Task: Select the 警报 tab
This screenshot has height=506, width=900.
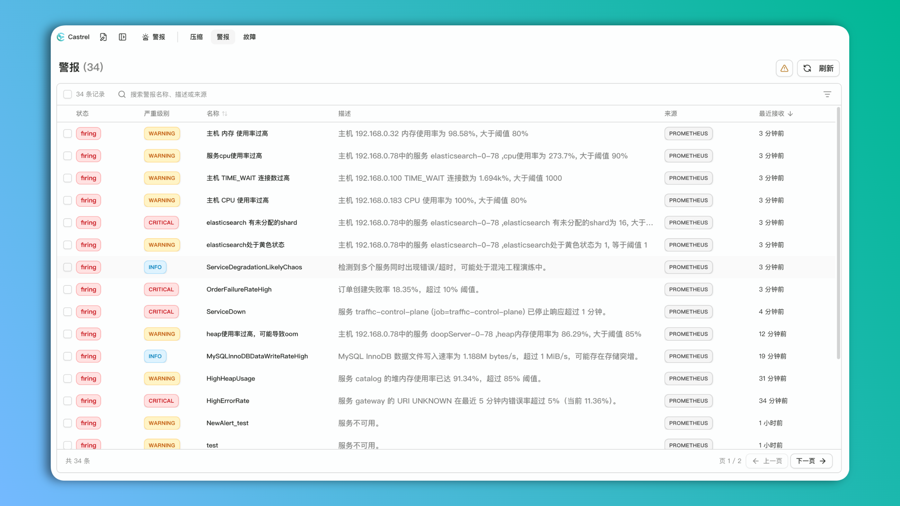Action: [223, 37]
